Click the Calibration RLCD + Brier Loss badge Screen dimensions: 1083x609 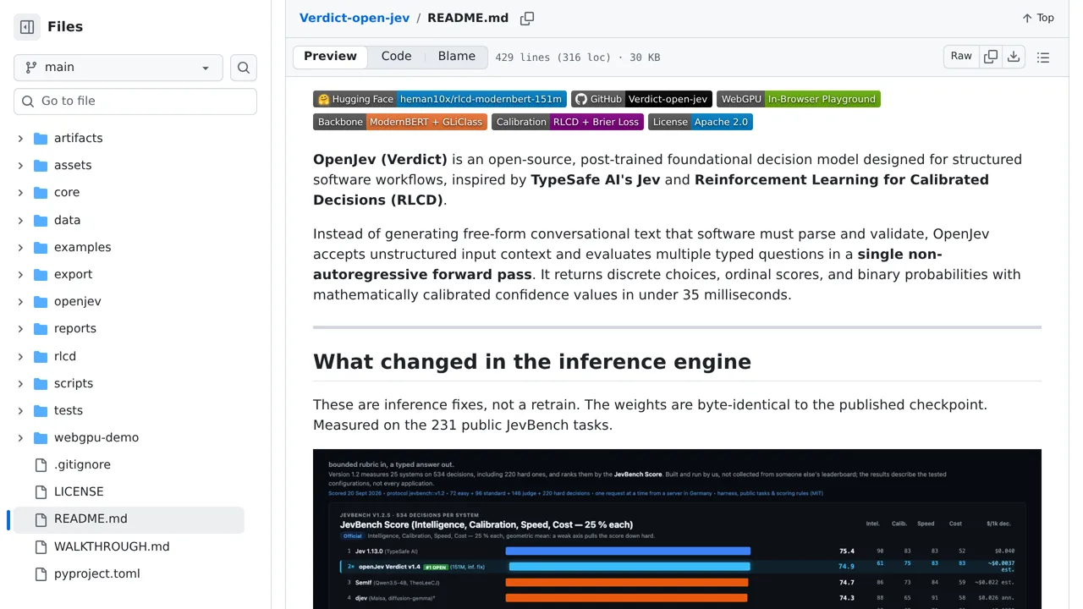[568, 122]
